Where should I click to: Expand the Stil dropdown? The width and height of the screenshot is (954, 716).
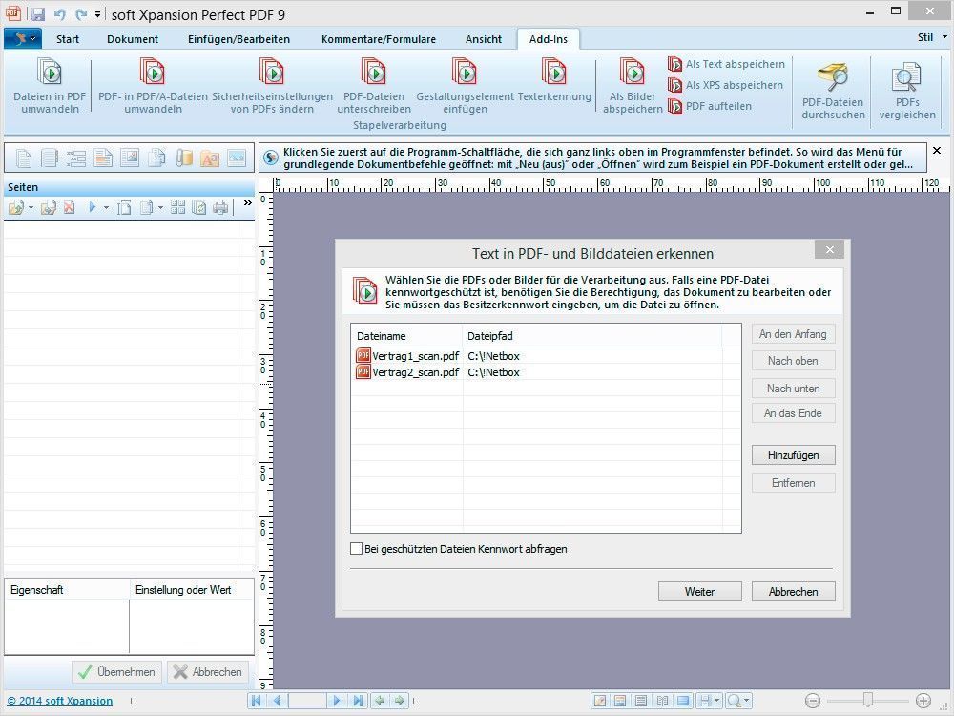(x=932, y=37)
